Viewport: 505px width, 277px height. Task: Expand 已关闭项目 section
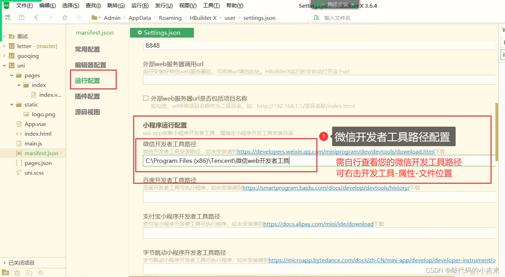pos(4,263)
